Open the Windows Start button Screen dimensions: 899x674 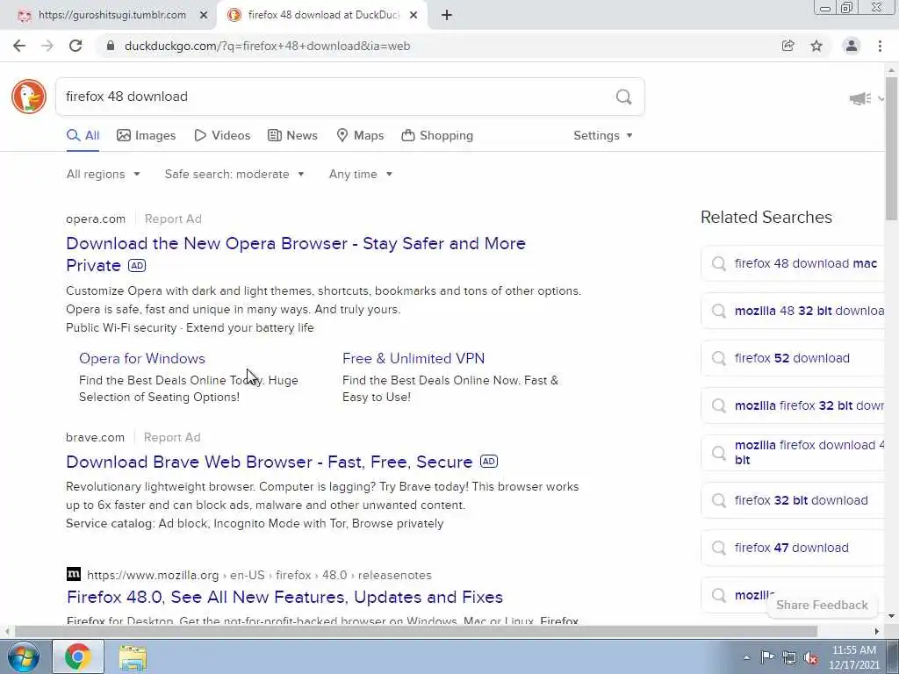[23, 656]
